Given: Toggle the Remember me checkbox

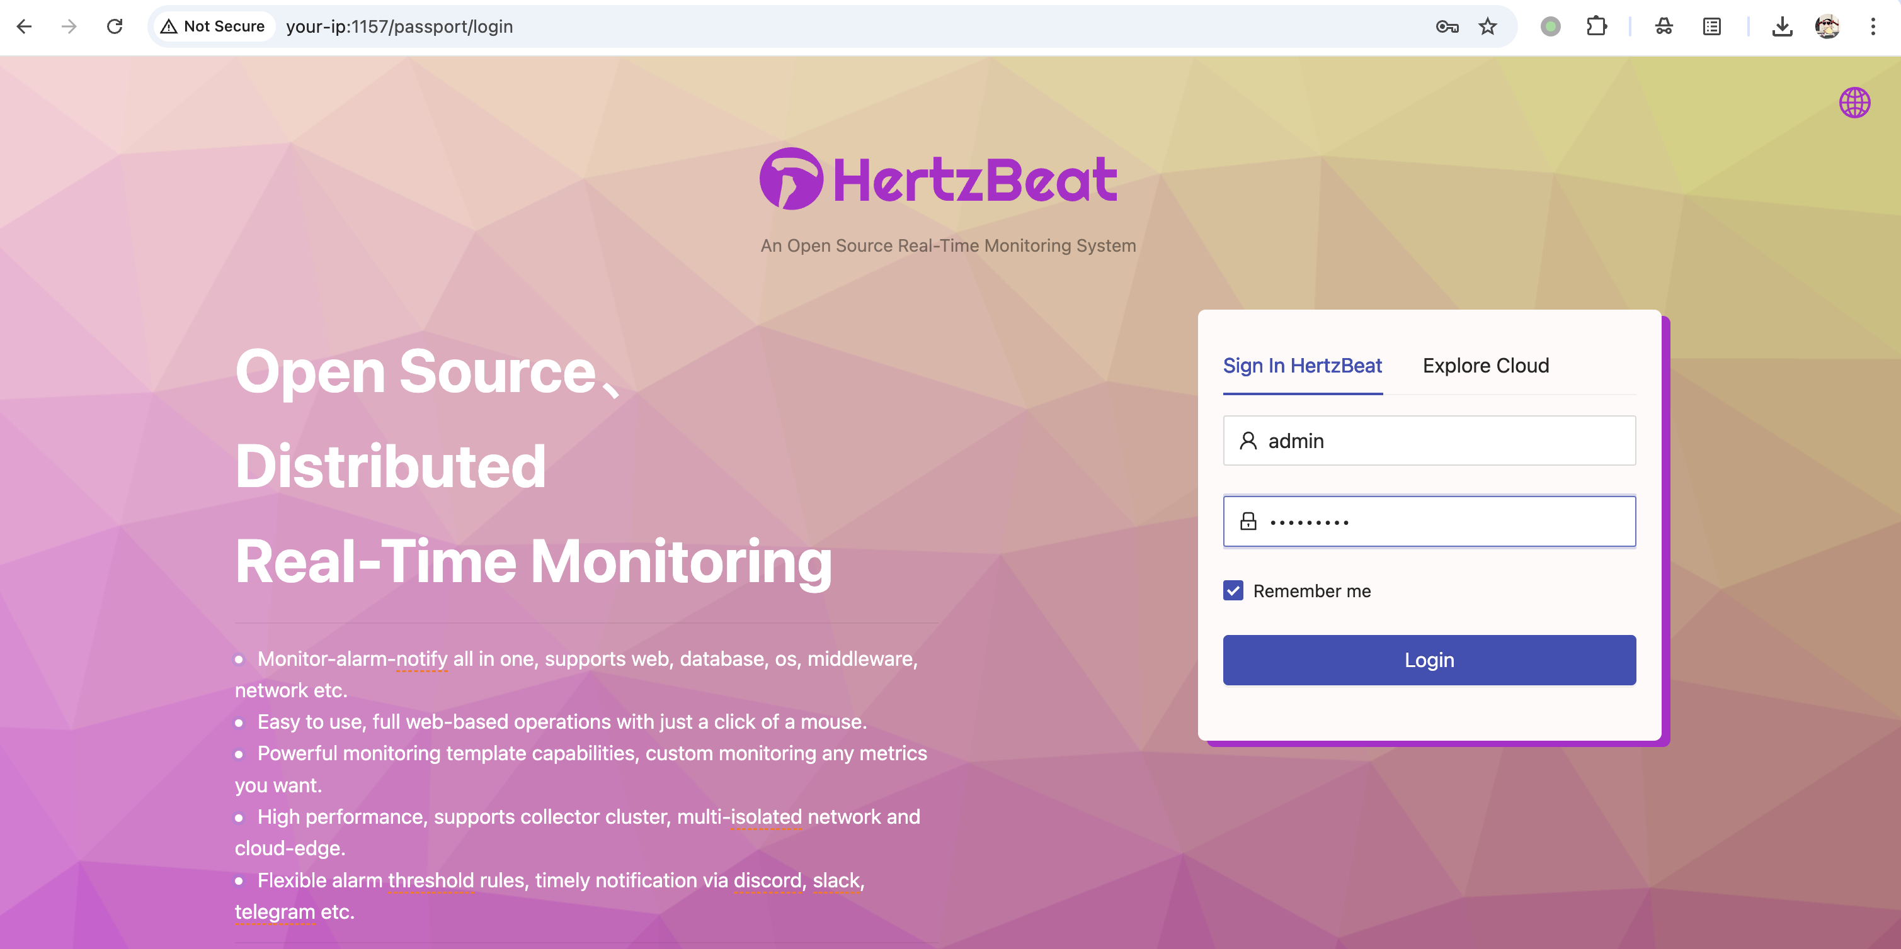Looking at the screenshot, I should pyautogui.click(x=1233, y=591).
